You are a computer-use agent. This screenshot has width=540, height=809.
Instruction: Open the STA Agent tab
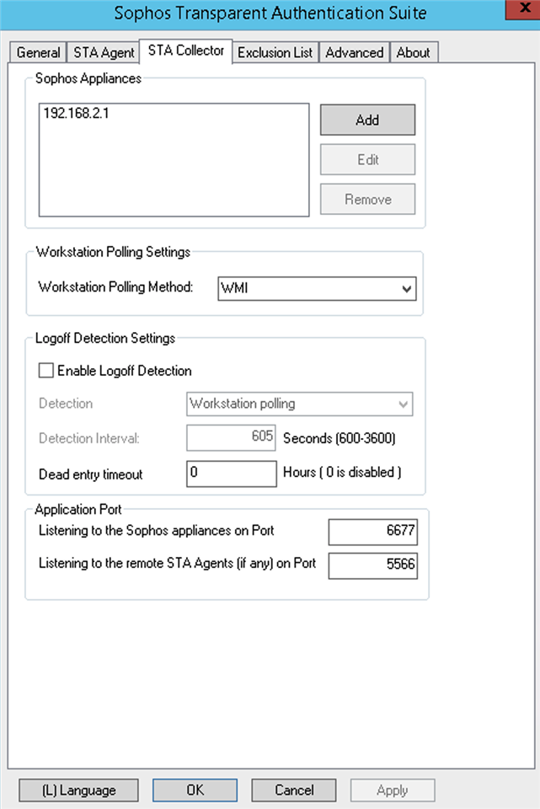pyautogui.click(x=103, y=52)
